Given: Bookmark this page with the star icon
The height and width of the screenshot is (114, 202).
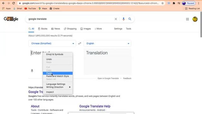Looking at the screenshot, I should [x=163, y=3].
